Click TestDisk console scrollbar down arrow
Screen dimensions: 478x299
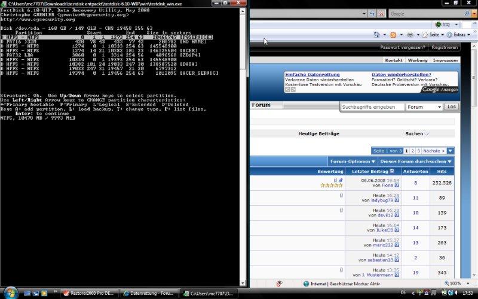tap(243, 283)
